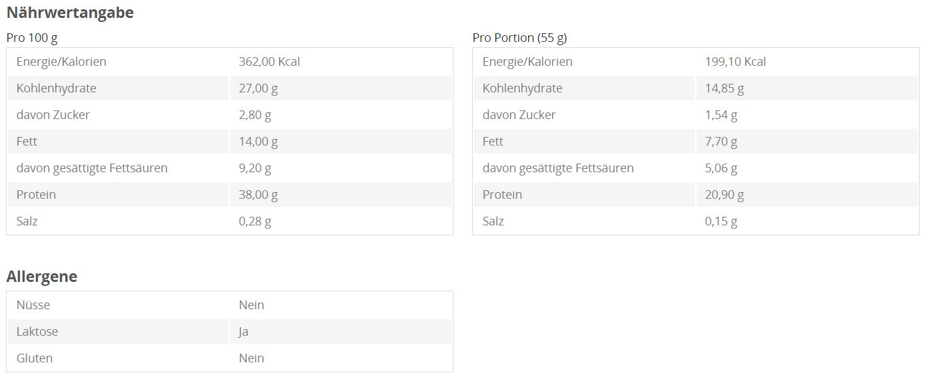Click the Nährwertangabe heading

pyautogui.click(x=70, y=13)
